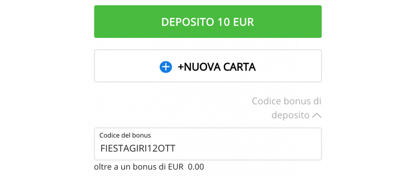415x176 pixels.
Task: Click the word deposito beside the chevron
Action: click(290, 115)
